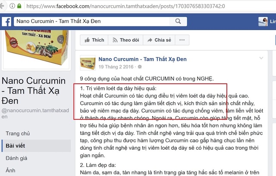Click the browser back arrow

pyautogui.click(x=2, y=6)
